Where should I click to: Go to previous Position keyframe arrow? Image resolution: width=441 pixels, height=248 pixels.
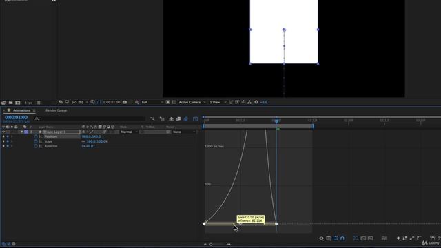(x=3, y=136)
